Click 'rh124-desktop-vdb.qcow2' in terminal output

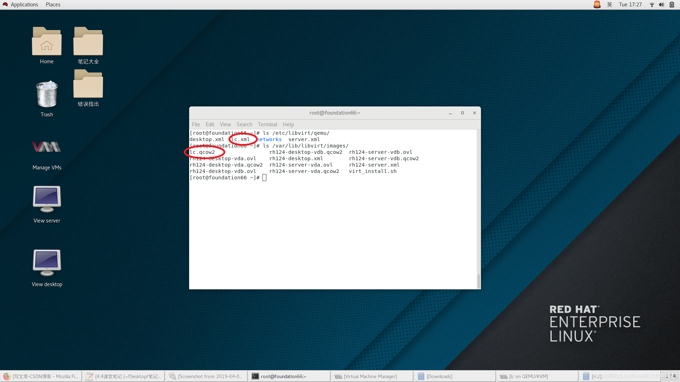click(306, 152)
